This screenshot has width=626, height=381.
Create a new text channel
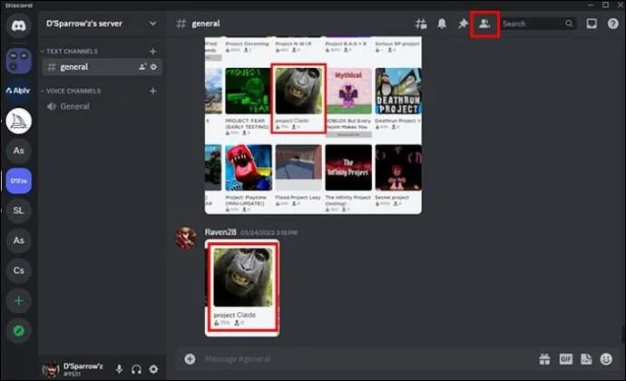click(x=153, y=51)
